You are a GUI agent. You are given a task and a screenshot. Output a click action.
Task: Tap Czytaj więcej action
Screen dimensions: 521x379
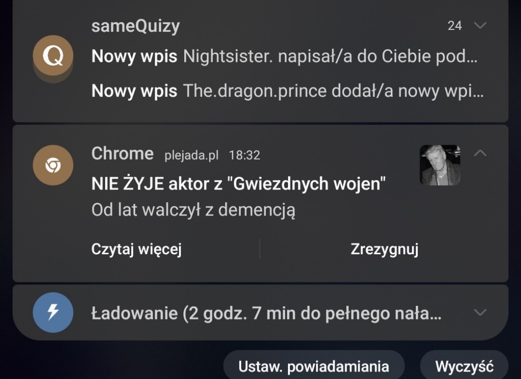pyautogui.click(x=137, y=249)
